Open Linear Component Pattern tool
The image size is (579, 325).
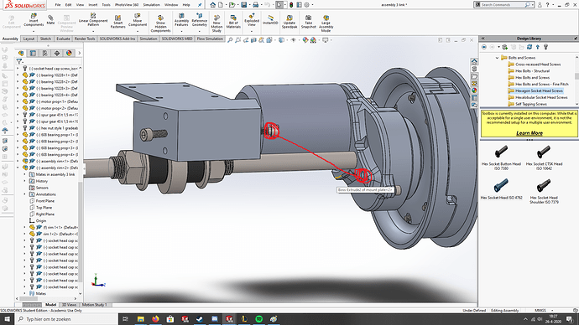[93, 20]
